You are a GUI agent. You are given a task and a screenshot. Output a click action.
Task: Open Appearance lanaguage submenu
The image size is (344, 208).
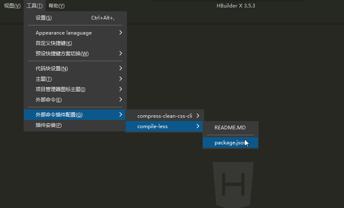(75, 33)
